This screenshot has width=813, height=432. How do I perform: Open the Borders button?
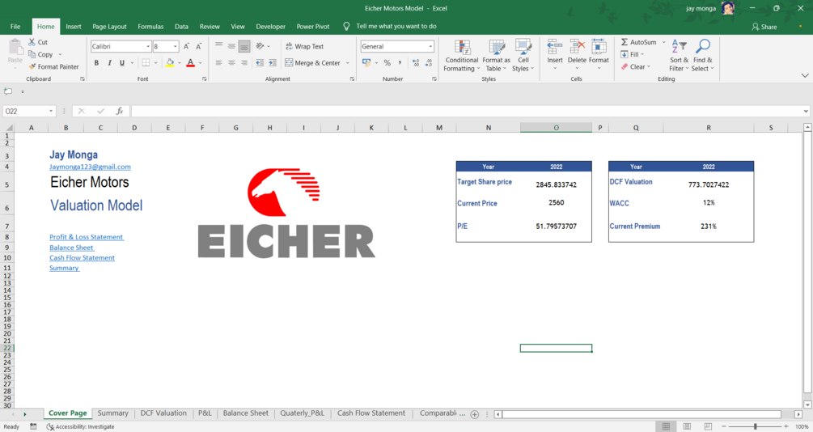click(x=146, y=63)
